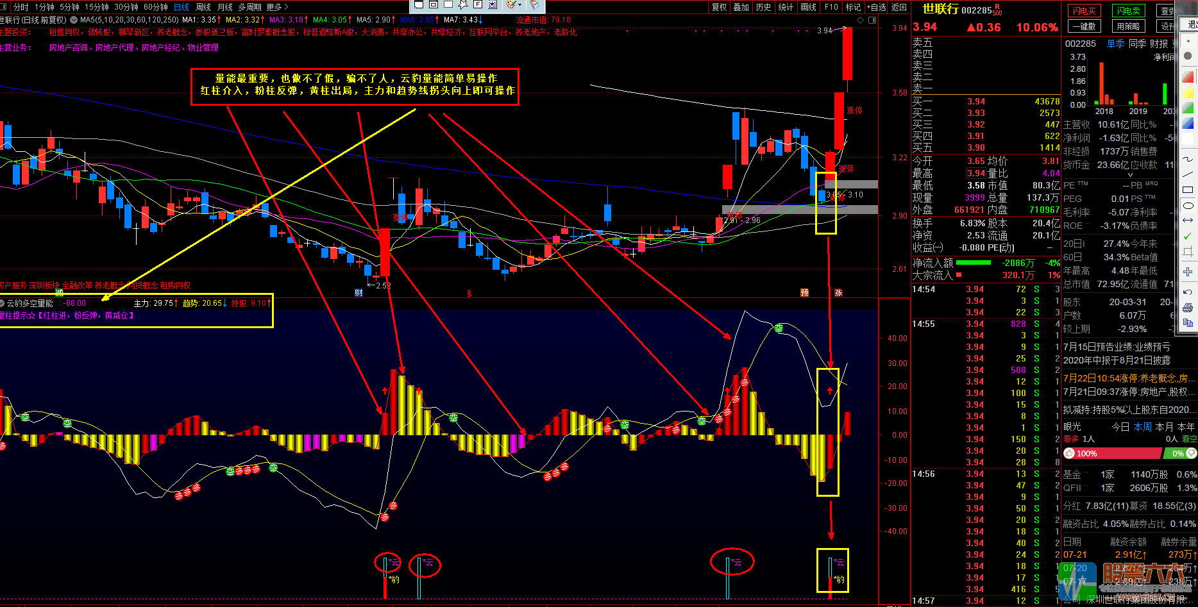
Task: Click the second window frame icon
Action: (434, 4)
